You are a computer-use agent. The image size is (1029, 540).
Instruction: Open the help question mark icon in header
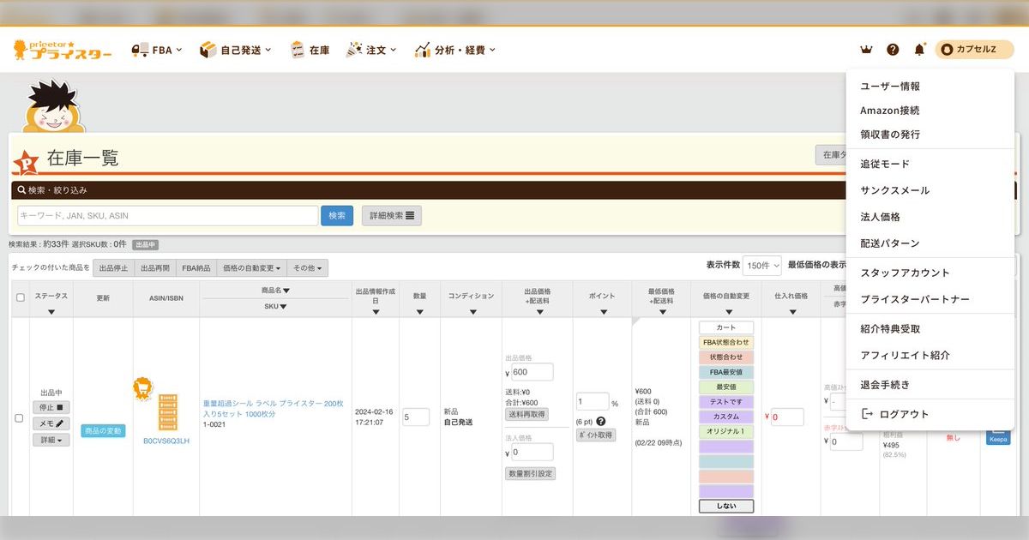click(893, 50)
